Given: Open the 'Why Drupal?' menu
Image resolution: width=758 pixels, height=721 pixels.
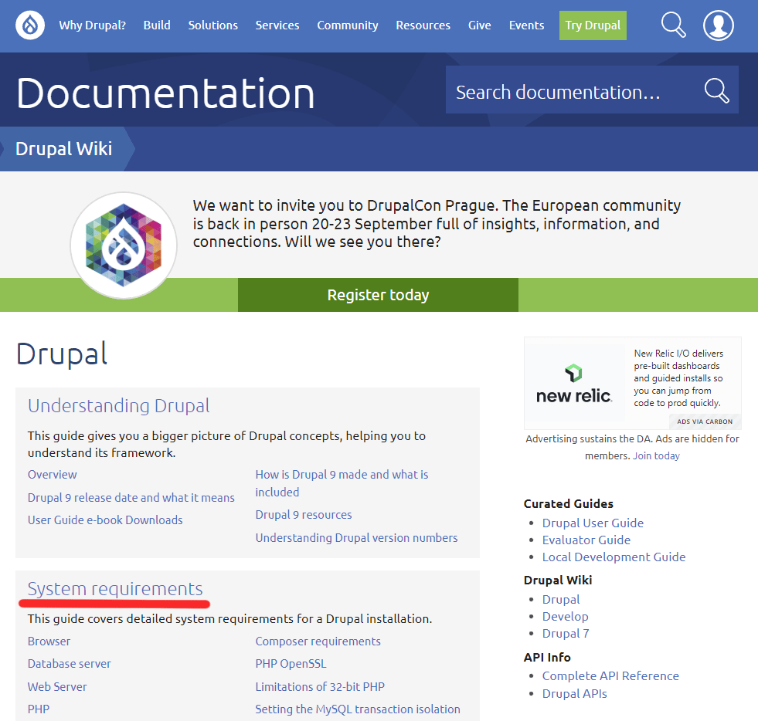Looking at the screenshot, I should (x=92, y=25).
